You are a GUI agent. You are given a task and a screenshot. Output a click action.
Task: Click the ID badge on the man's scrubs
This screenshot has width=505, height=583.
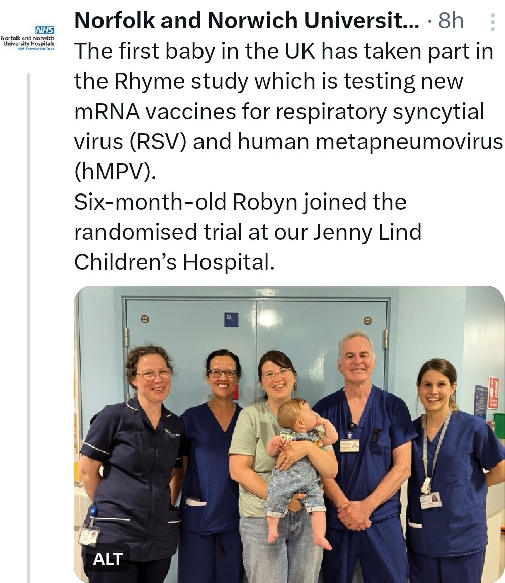click(350, 445)
